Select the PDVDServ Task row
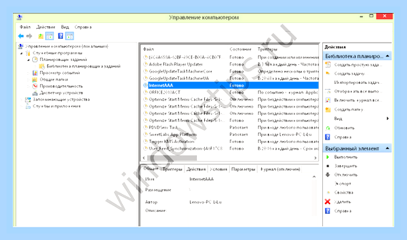The height and width of the screenshot is (240, 407). 230,127
